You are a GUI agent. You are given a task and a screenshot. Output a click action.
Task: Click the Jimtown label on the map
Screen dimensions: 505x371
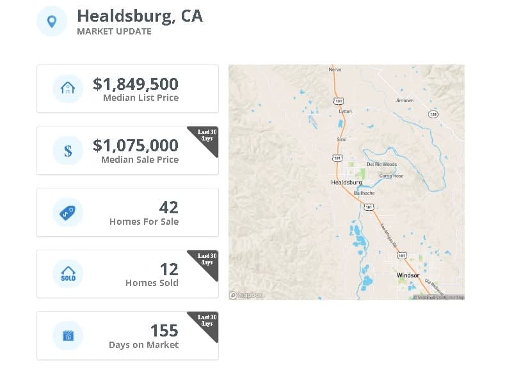click(405, 100)
